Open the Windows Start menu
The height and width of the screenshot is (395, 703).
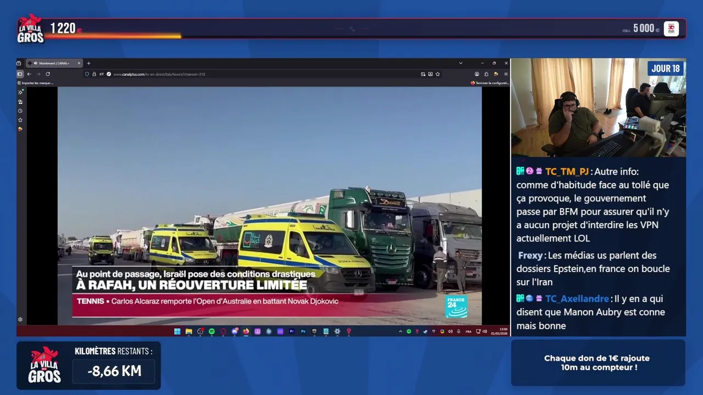(177, 331)
